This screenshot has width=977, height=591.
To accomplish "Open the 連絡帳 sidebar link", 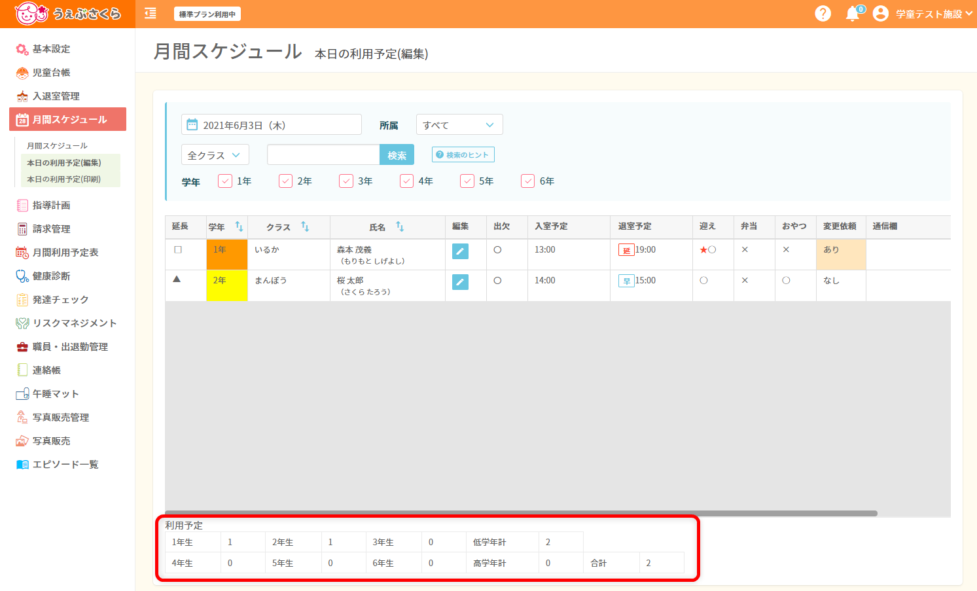I will [46, 370].
